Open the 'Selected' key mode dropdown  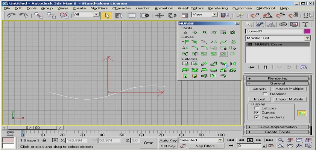point(220,140)
